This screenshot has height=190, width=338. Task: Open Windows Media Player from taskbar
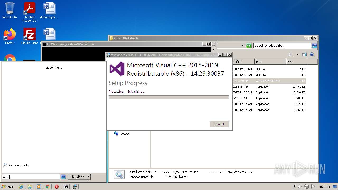tap(39, 187)
